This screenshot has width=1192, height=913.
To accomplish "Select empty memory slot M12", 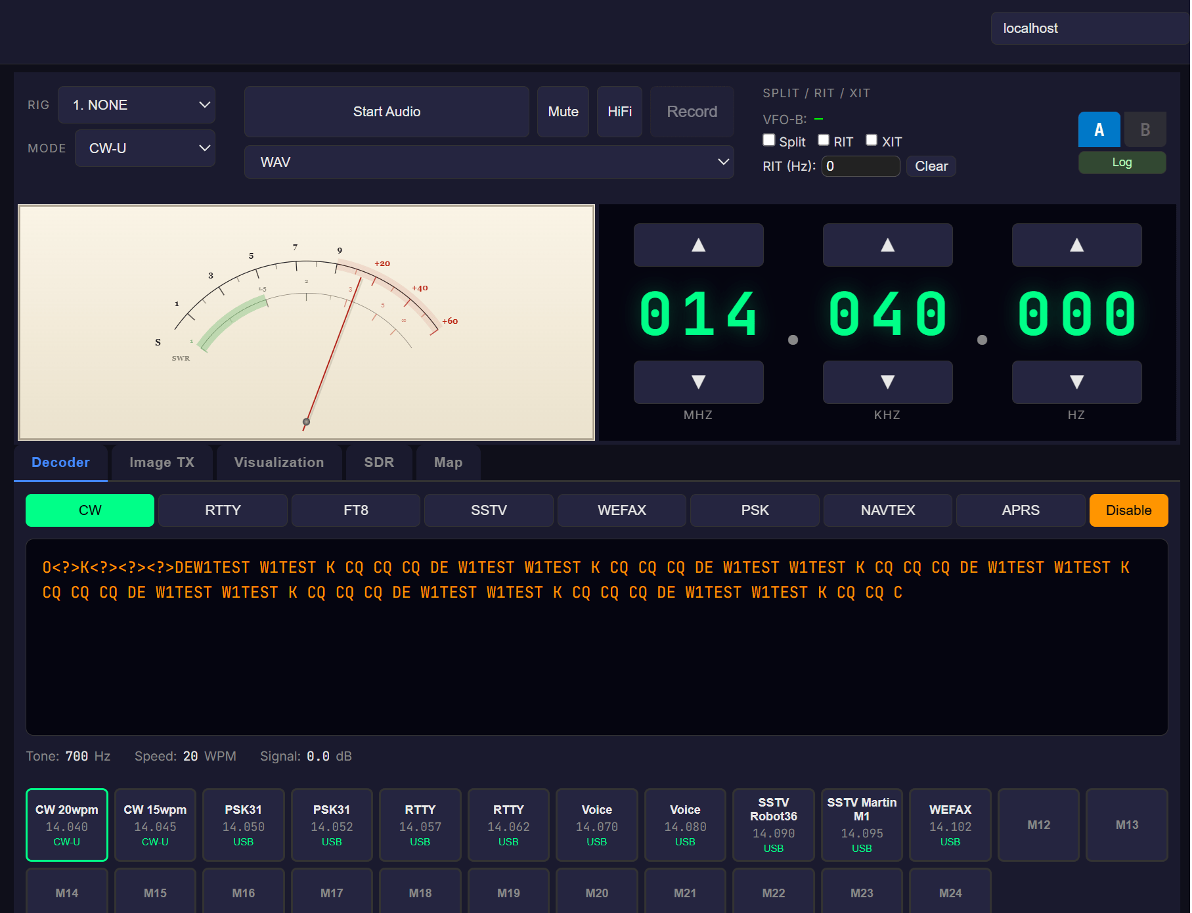I will click(1038, 825).
